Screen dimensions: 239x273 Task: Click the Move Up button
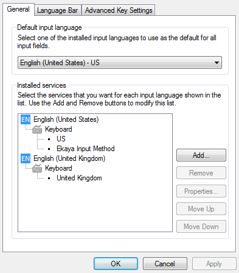pyautogui.click(x=201, y=208)
